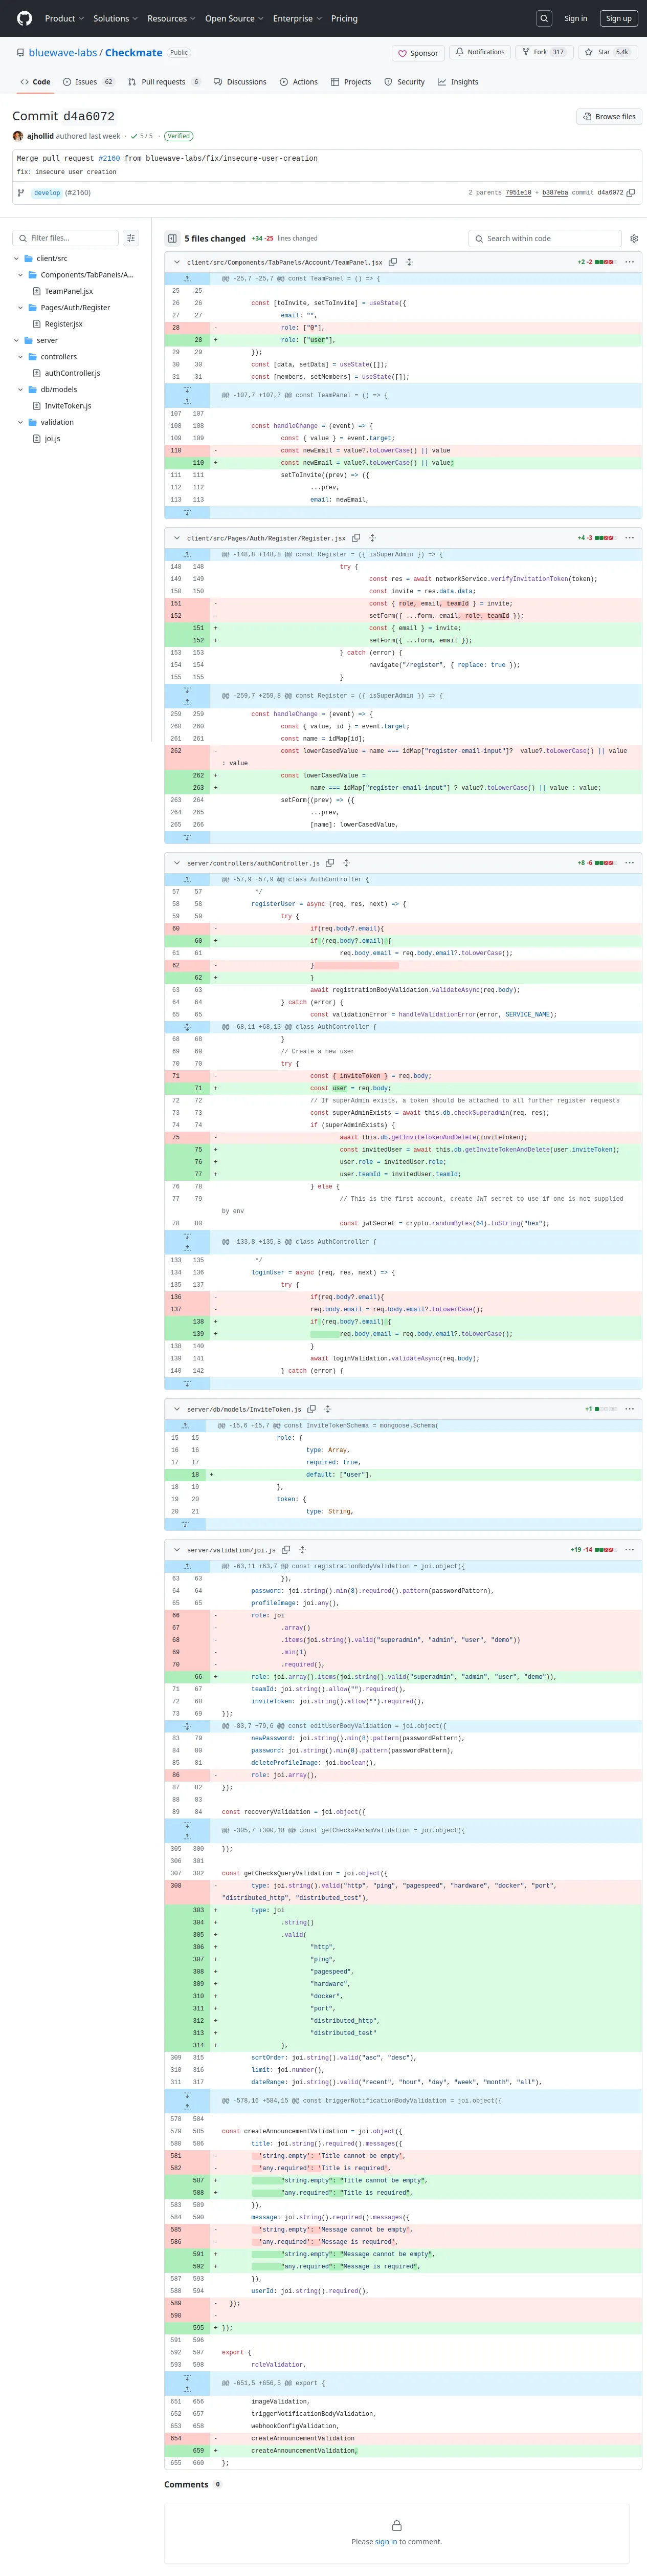Switch to Pull requests tab

coord(164,82)
